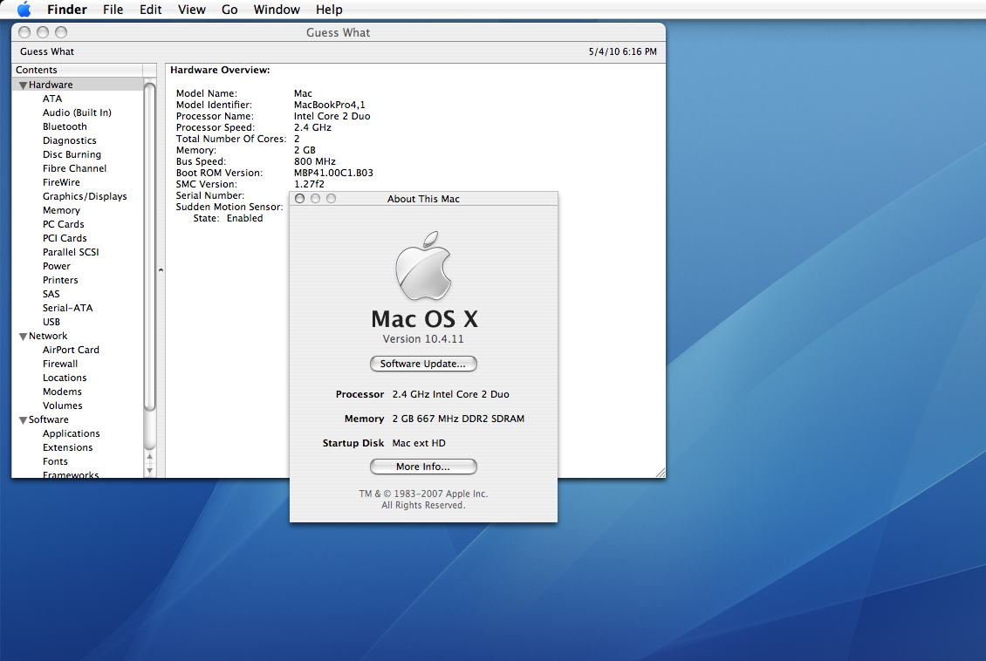
Task: Select AirPort Card under Network
Action: tap(71, 350)
